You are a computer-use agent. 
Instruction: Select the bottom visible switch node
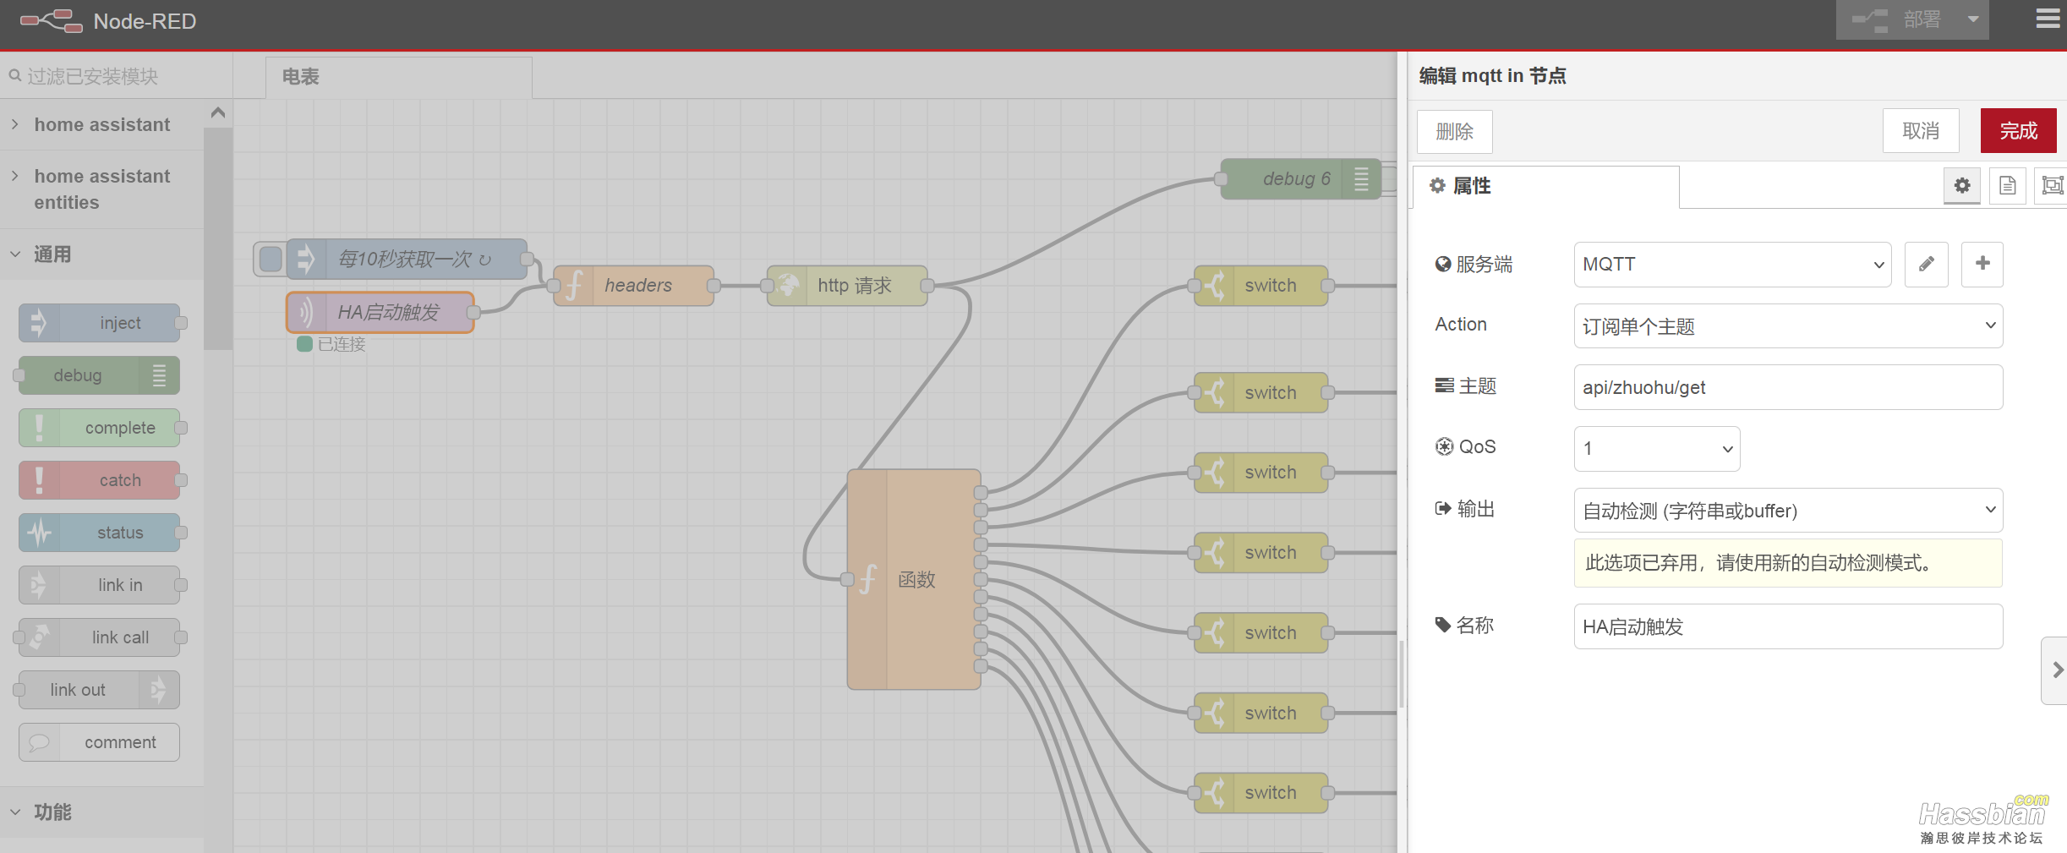1261,793
